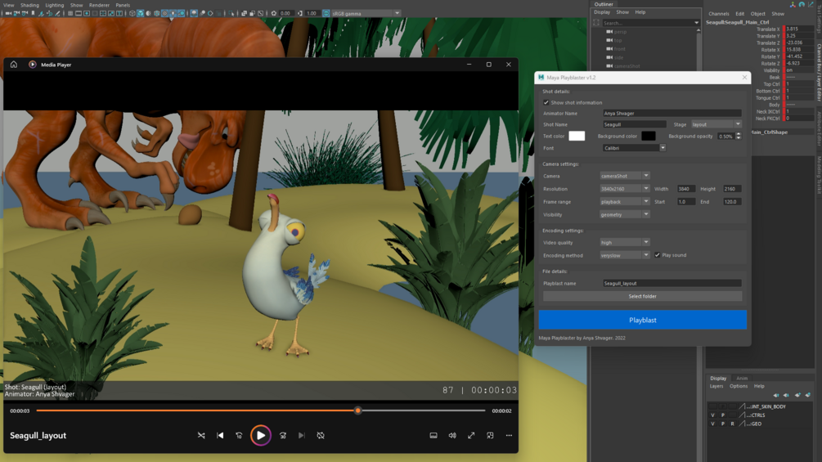Viewport: 822px width, 462px height.
Task: Click the exposure icon next to 0.00
Action: tap(273, 13)
